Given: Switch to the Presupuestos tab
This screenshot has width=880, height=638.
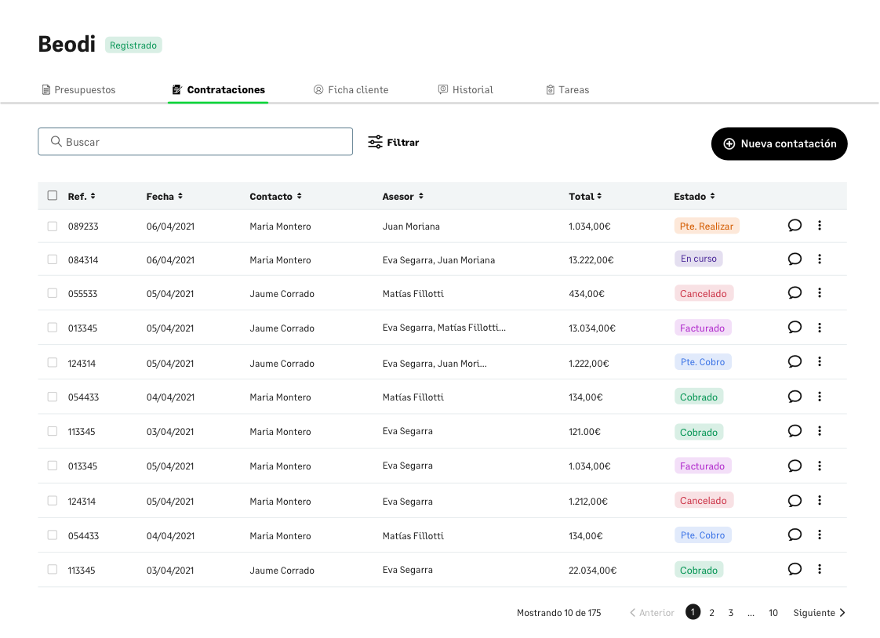Looking at the screenshot, I should click(x=78, y=90).
